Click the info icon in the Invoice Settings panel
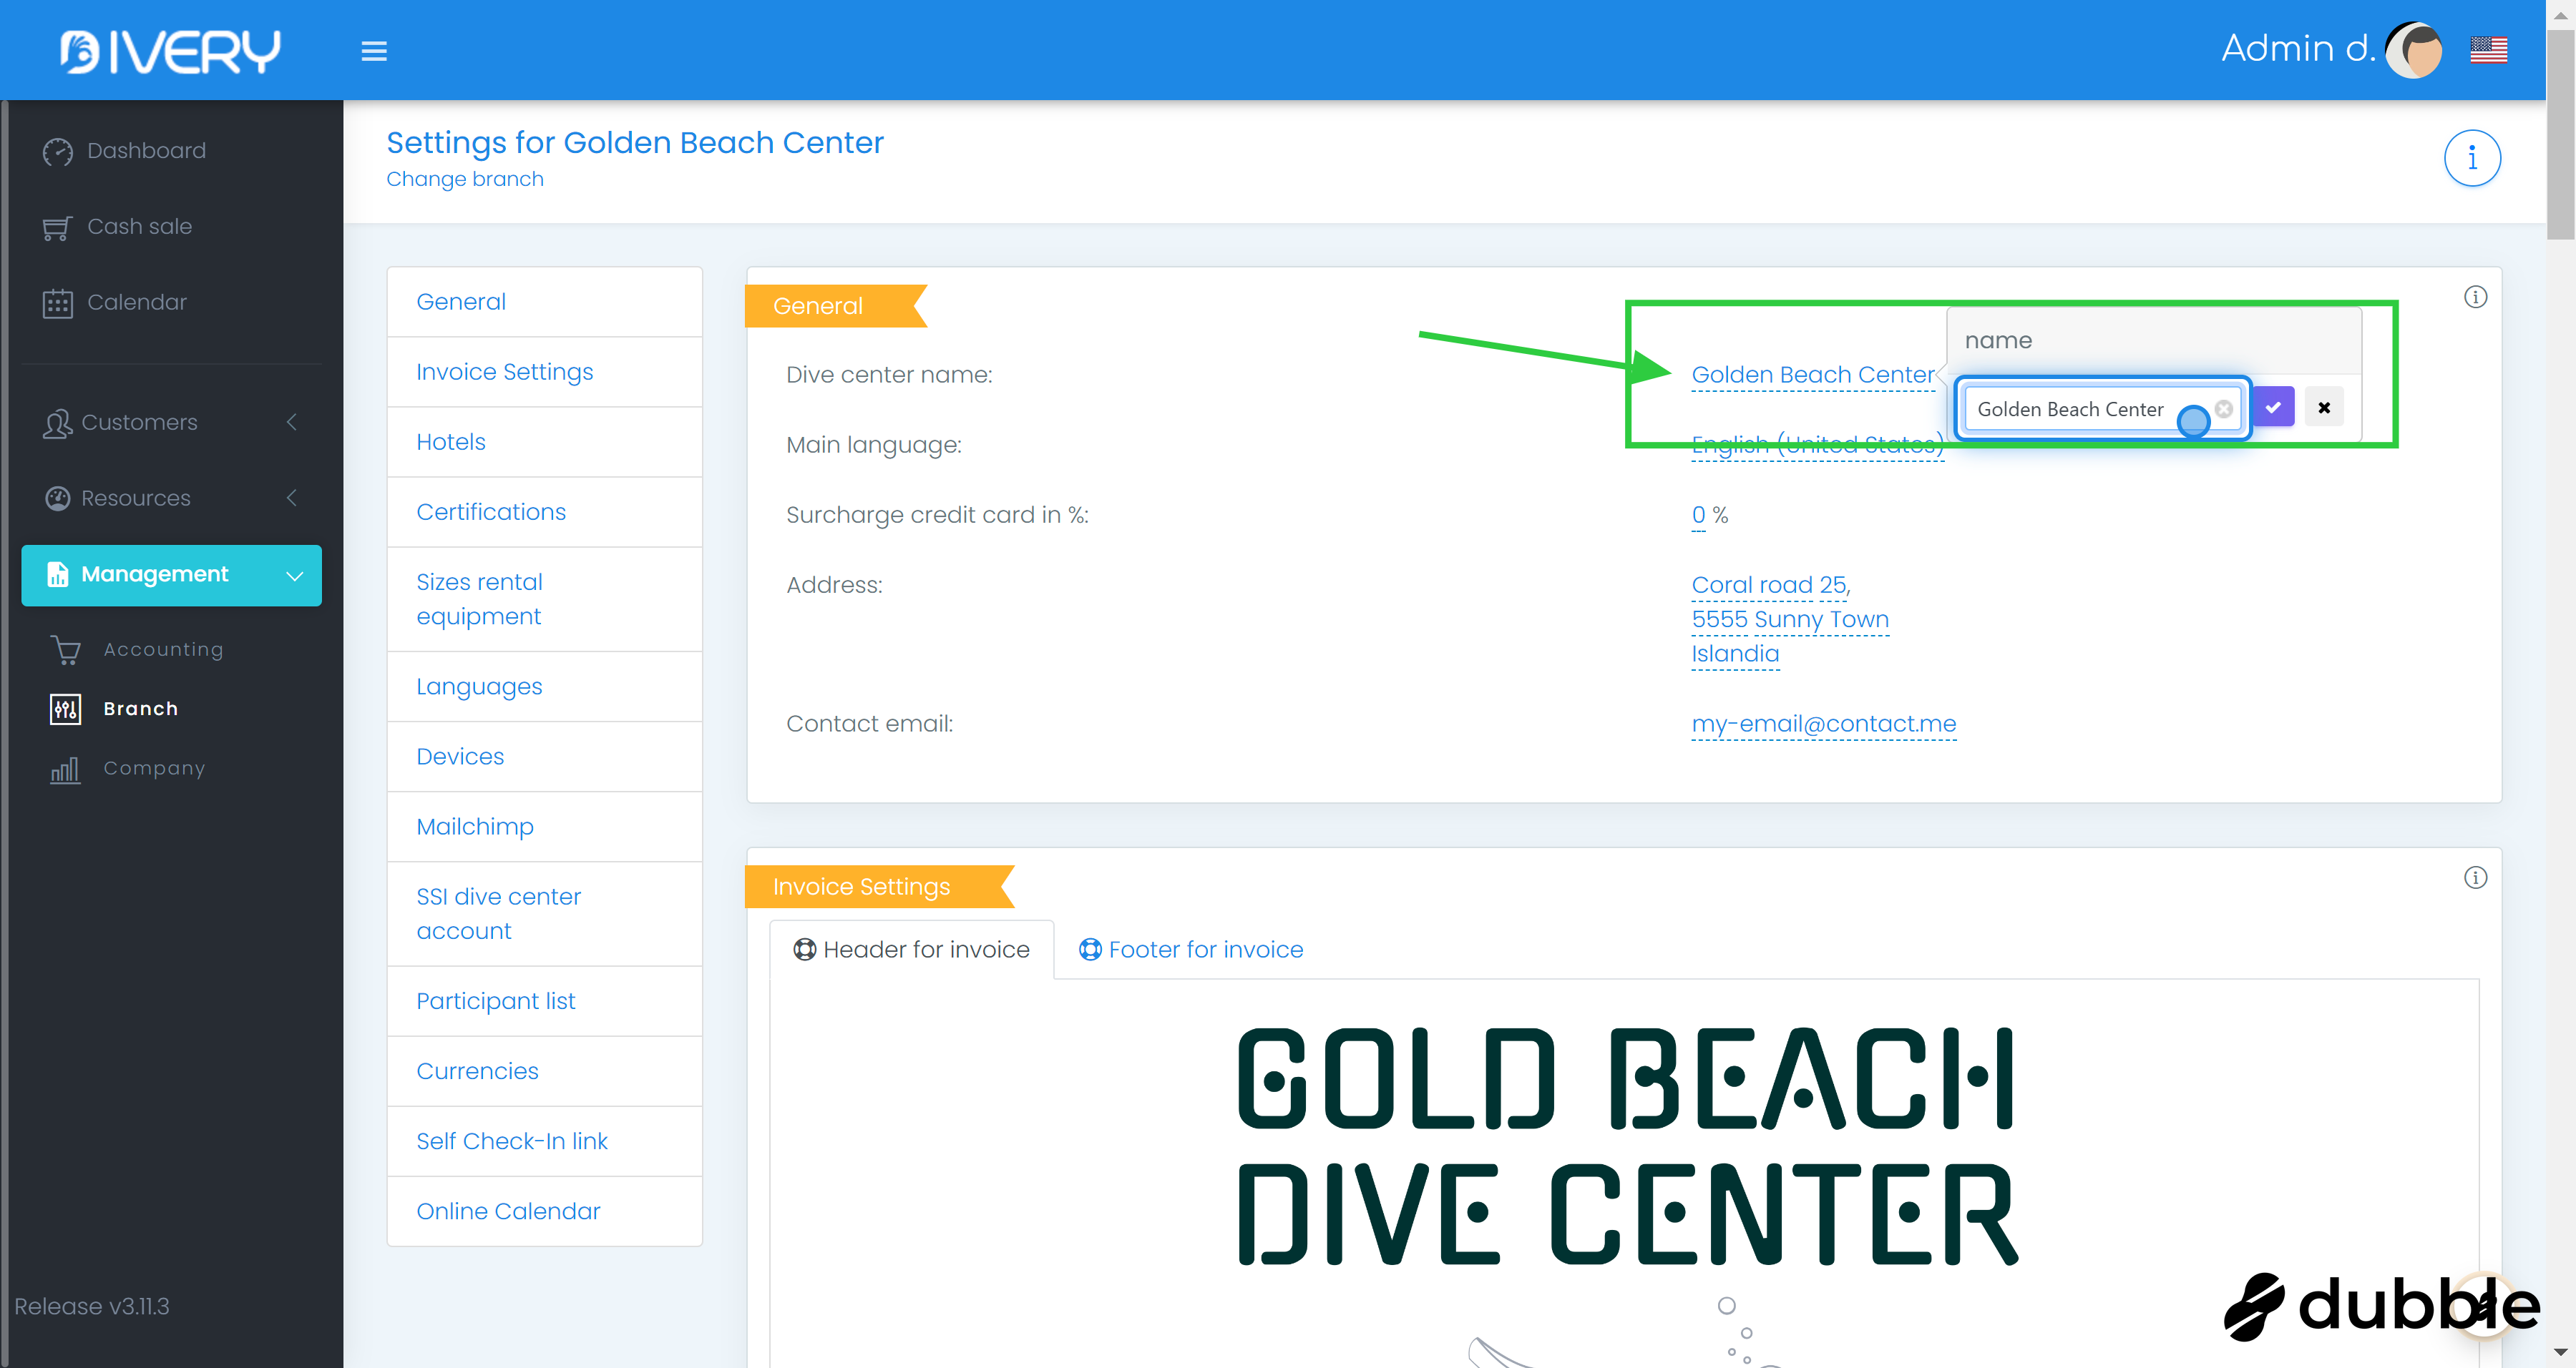2576x1368 pixels. point(2474,877)
